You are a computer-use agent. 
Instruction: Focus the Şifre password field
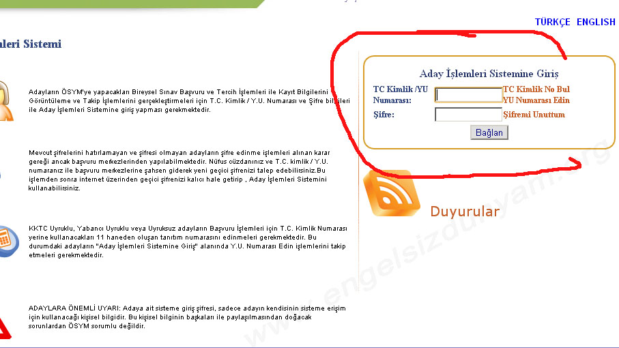(468, 115)
